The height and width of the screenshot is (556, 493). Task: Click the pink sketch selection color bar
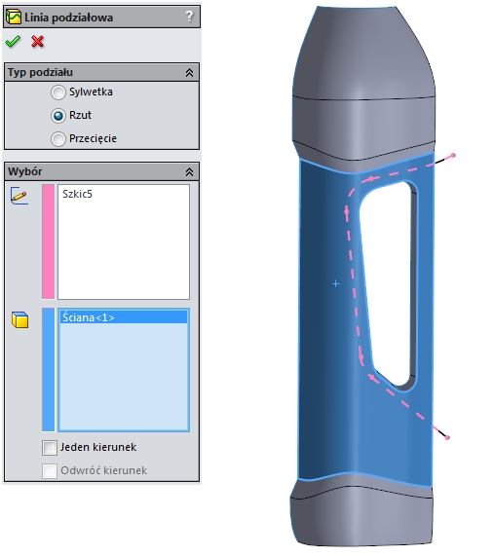point(49,241)
